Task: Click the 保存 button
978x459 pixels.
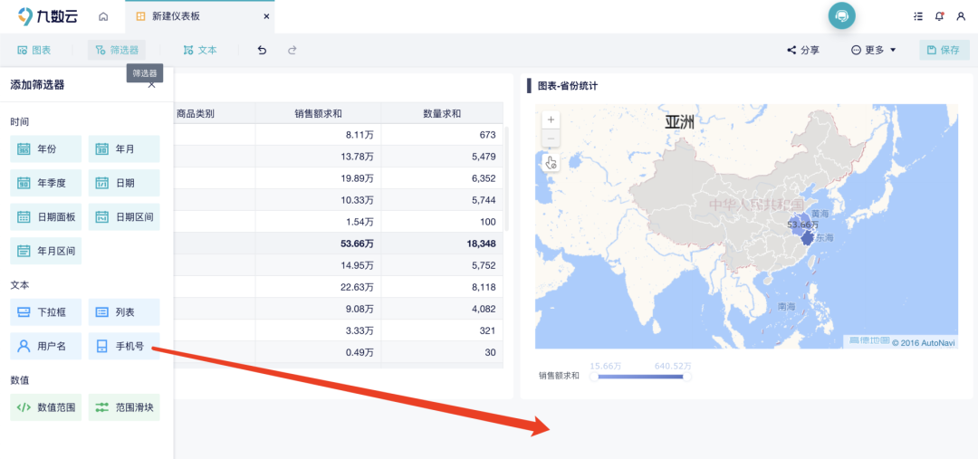Action: coord(944,50)
